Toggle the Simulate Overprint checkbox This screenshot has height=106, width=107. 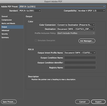coord(36,40)
